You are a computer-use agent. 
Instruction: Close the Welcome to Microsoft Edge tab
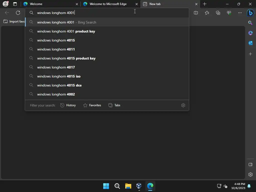tap(137, 4)
